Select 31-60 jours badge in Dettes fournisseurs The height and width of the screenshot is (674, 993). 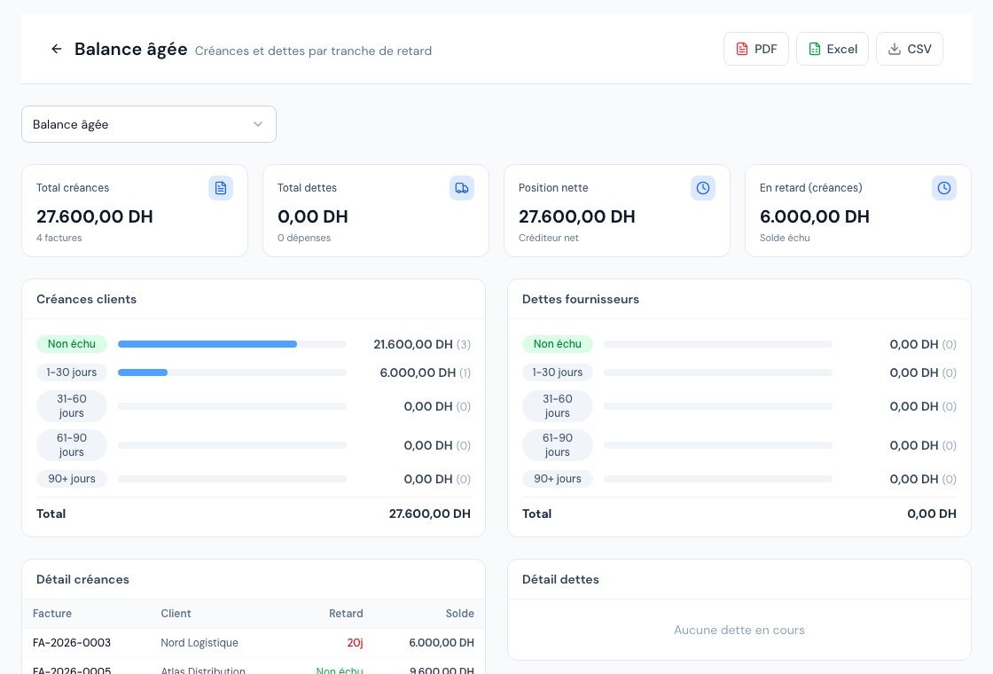click(558, 406)
